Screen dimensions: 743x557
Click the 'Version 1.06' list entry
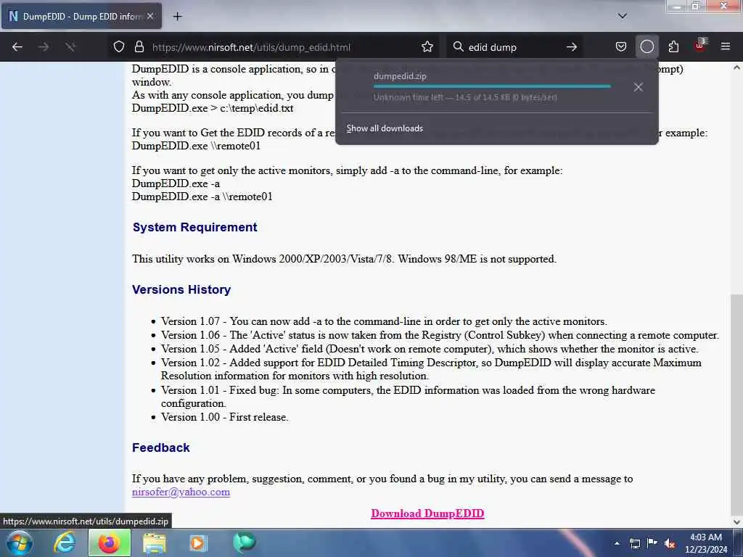[x=440, y=335]
